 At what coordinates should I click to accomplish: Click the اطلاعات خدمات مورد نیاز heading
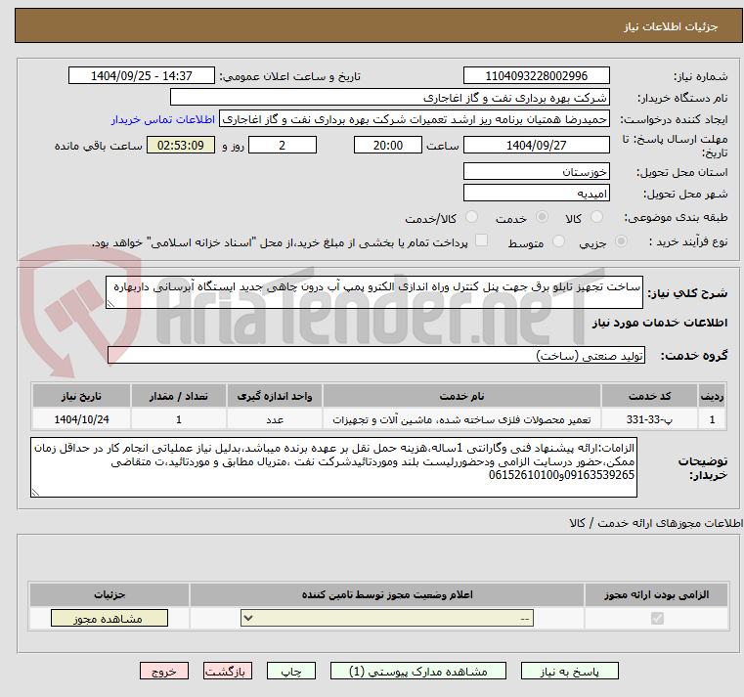(x=660, y=323)
